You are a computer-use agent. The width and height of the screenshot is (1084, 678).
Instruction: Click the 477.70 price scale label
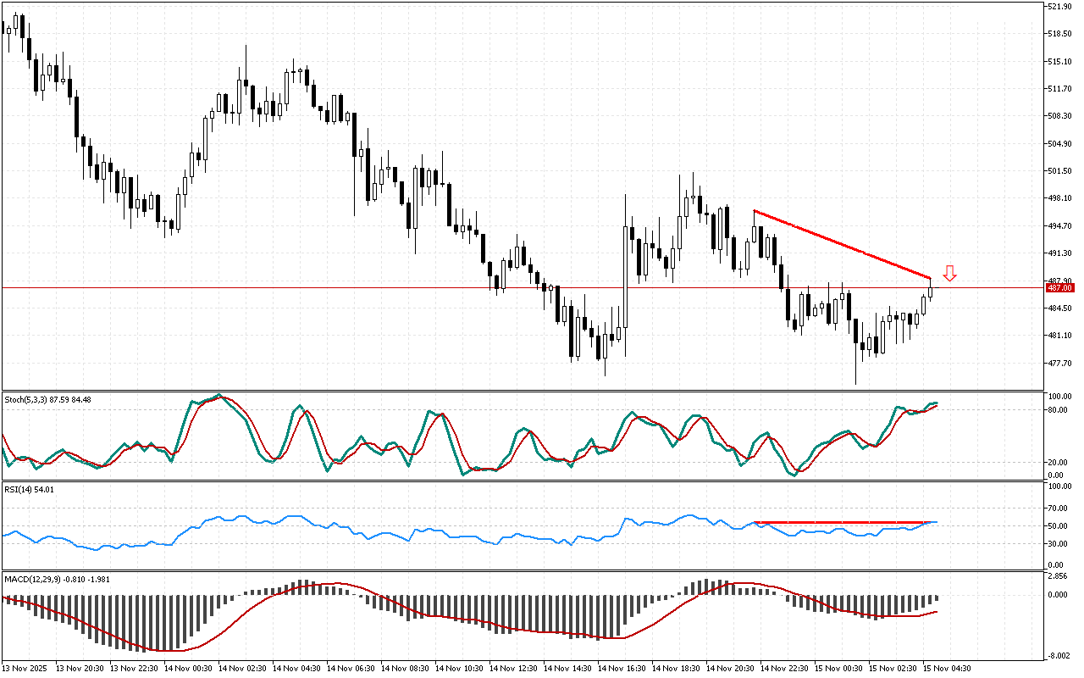pyautogui.click(x=1059, y=364)
